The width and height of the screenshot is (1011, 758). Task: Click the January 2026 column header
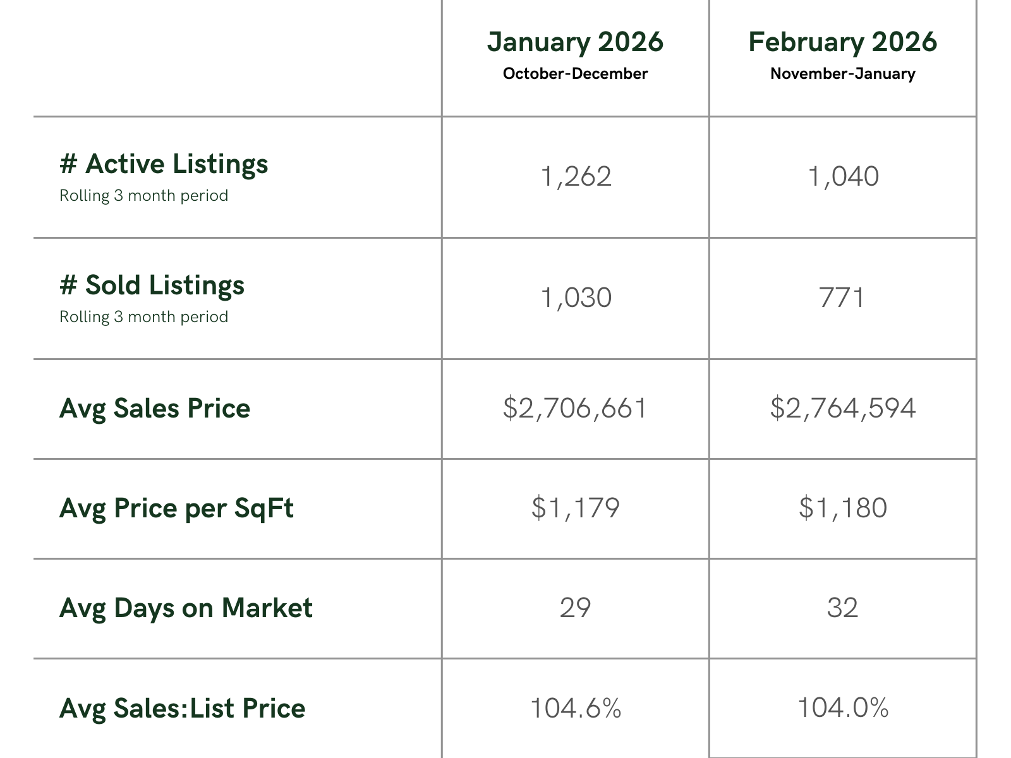pyautogui.click(x=575, y=42)
